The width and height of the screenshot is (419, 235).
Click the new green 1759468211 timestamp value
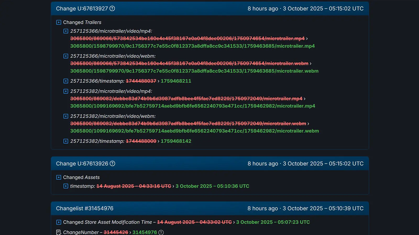(176, 81)
